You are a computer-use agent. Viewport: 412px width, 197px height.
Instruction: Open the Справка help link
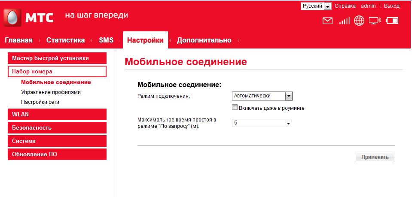(345, 6)
